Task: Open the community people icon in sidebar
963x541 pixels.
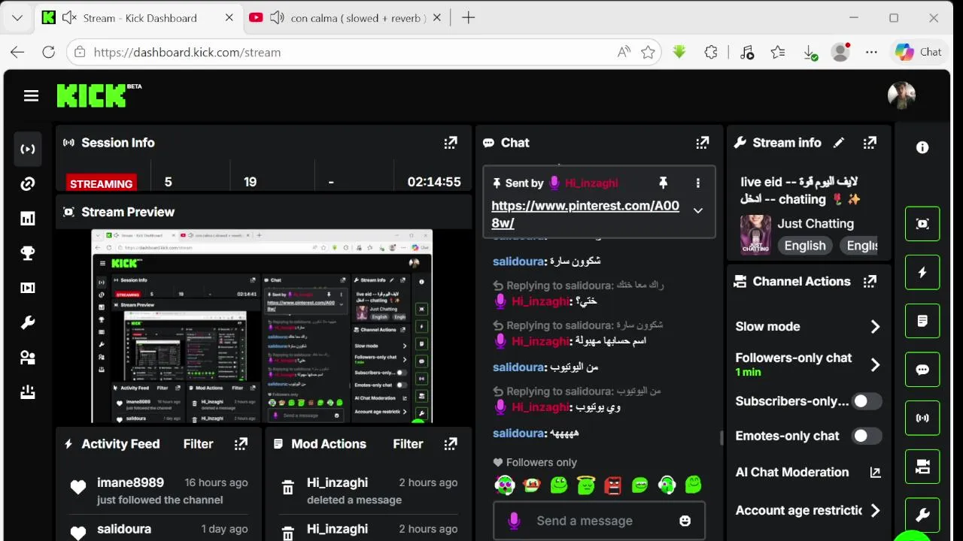Action: point(28,358)
